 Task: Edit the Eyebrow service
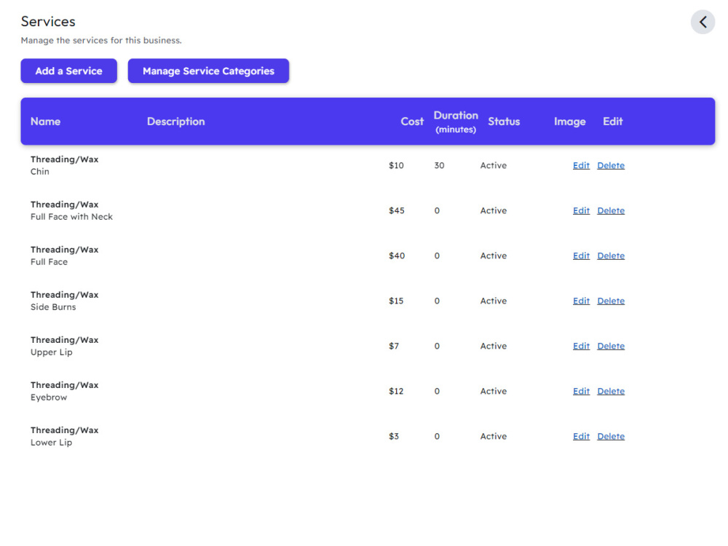click(581, 391)
